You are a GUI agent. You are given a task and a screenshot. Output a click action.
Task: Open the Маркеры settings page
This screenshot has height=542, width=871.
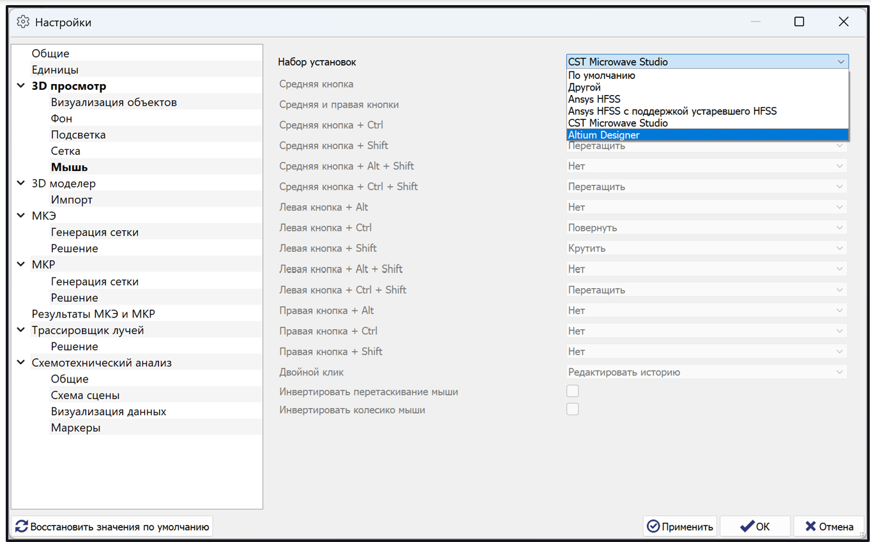[75, 428]
